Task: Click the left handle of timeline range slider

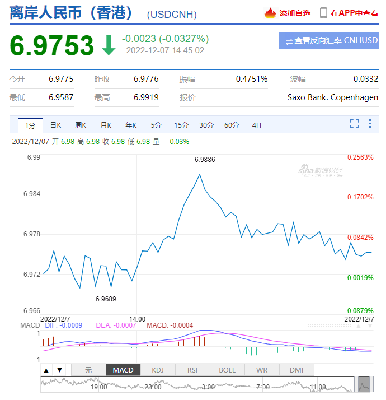Action: [x=356, y=384]
